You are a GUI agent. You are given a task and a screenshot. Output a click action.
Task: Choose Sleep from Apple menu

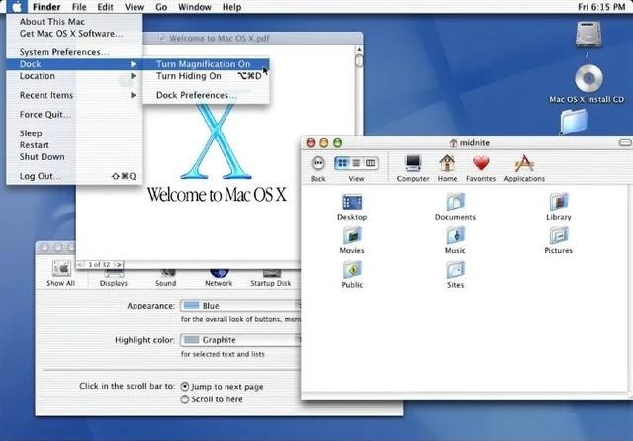click(74, 133)
